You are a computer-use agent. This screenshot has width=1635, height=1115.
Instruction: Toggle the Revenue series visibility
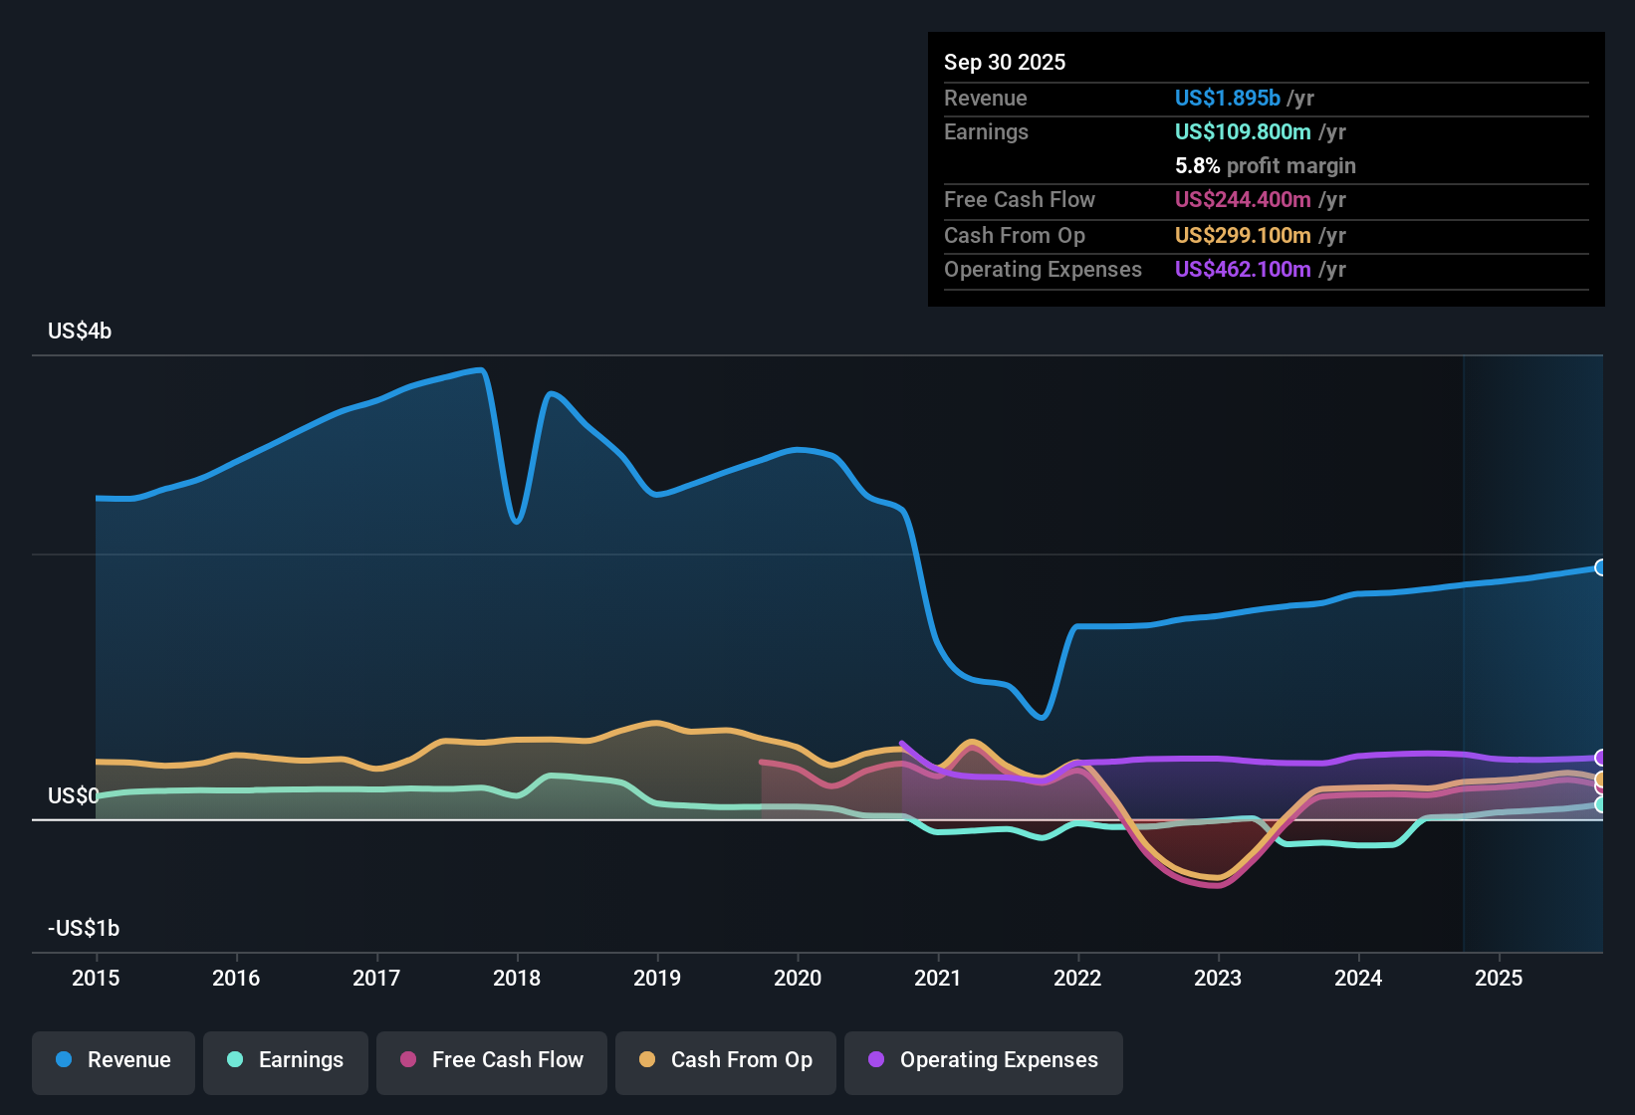point(113,1060)
